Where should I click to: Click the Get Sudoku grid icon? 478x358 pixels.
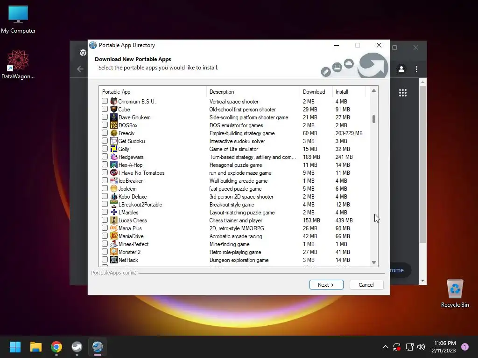tap(114, 141)
